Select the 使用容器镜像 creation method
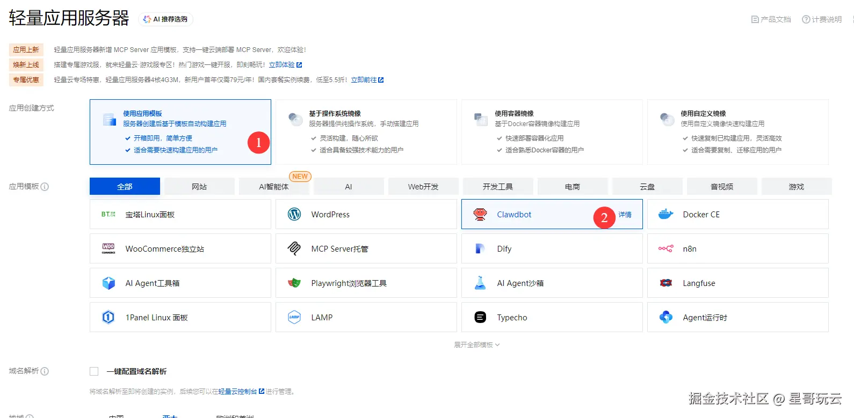This screenshot has width=854, height=418. [x=552, y=132]
